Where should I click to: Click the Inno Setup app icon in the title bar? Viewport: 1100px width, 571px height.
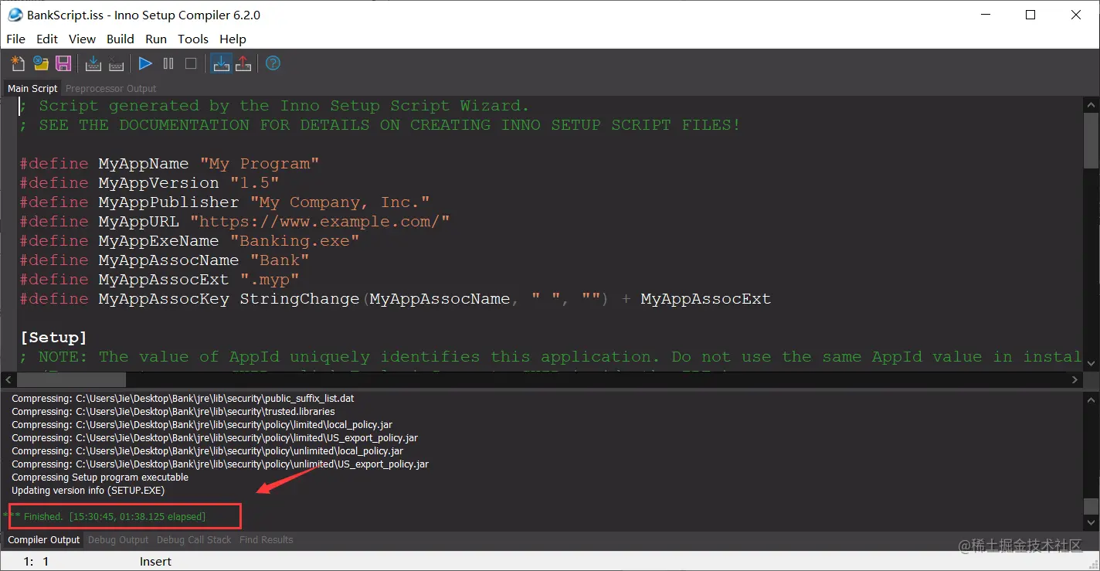[15, 15]
